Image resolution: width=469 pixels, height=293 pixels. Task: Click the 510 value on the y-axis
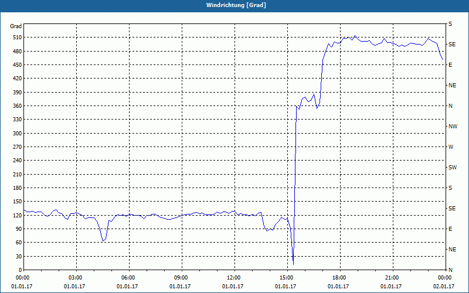coord(18,38)
